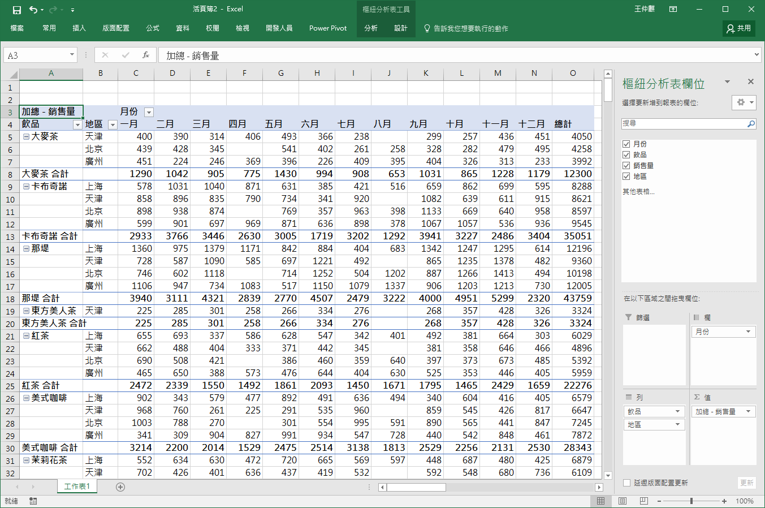Uncheck the 地區 field checkbox
765x508 pixels.
click(x=626, y=176)
